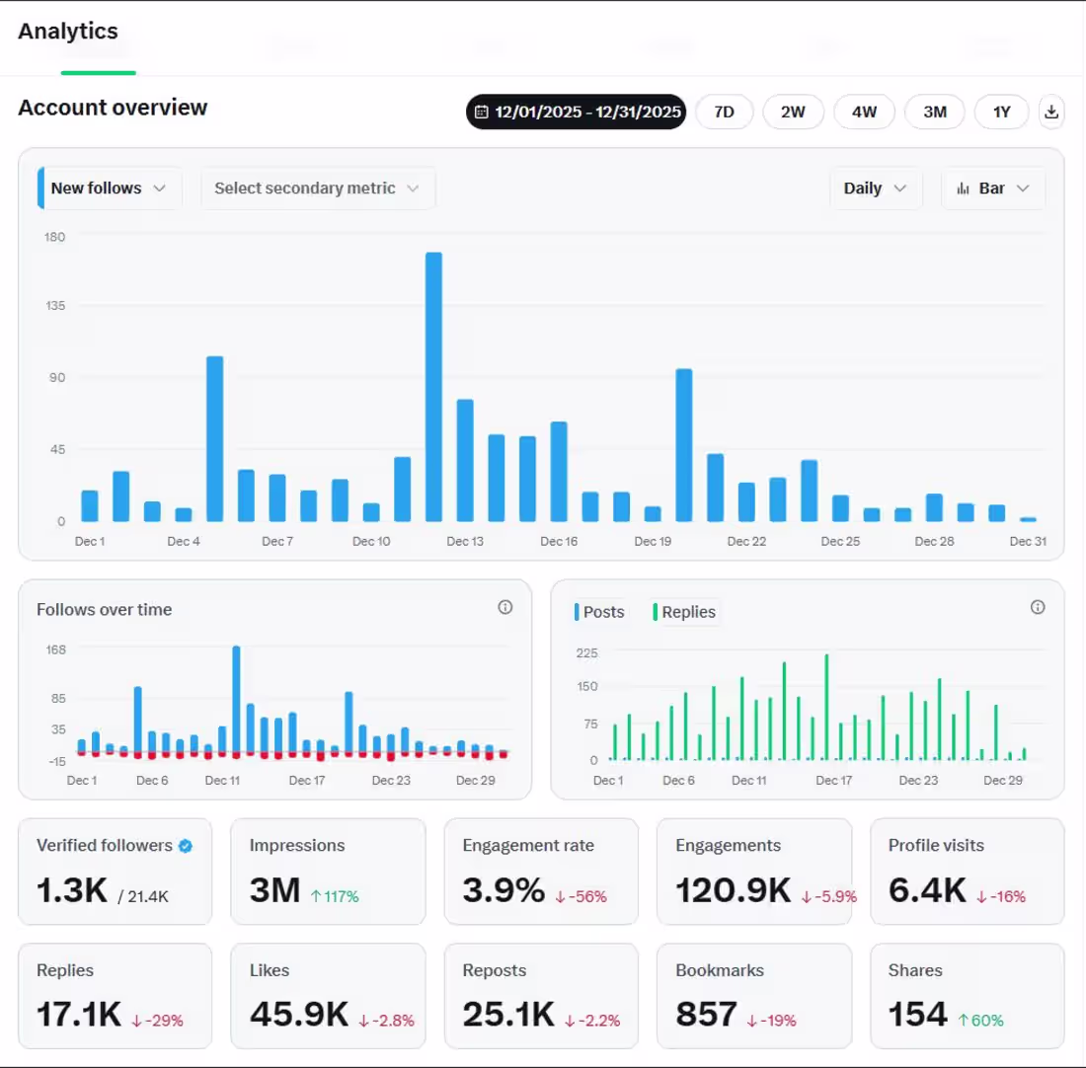Select the 2W time range
The height and width of the screenshot is (1068, 1086).
click(793, 112)
